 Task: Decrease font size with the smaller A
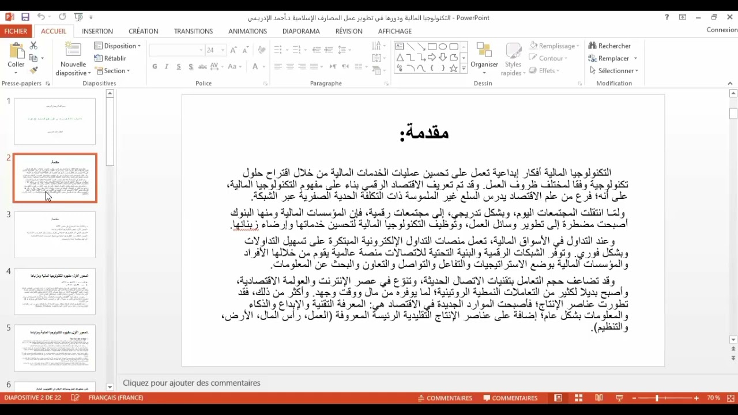[x=246, y=50]
